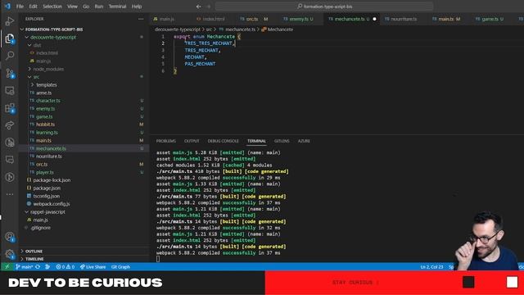The width and height of the screenshot is (524, 295).
Task: Open the Selection menu
Action: 52,7
